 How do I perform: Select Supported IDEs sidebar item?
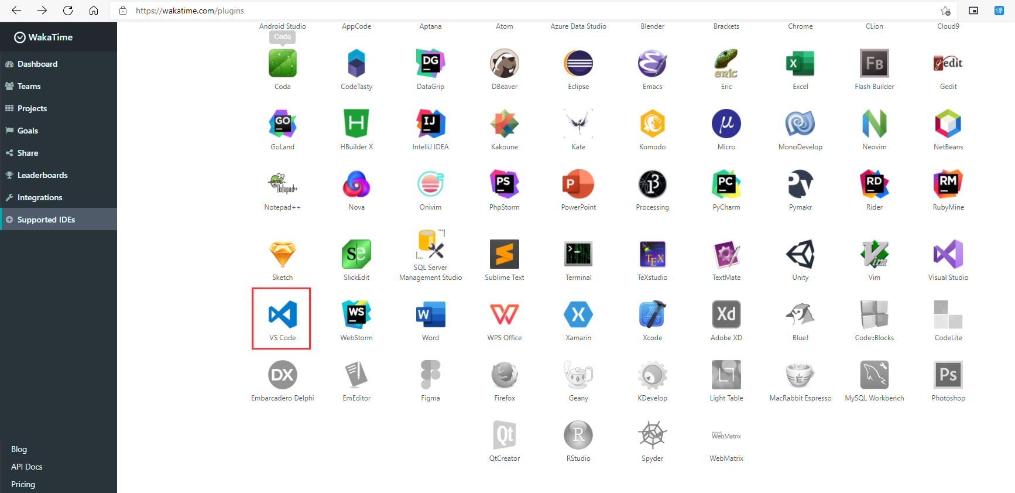point(59,220)
